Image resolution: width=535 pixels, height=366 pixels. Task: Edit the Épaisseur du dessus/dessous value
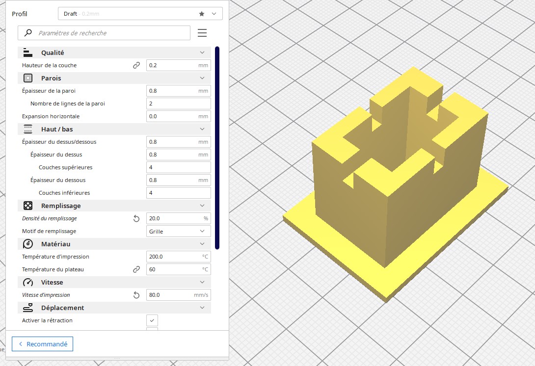tap(179, 142)
